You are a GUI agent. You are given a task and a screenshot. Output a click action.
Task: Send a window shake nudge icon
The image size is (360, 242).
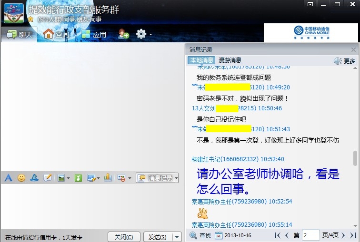coord(48,178)
